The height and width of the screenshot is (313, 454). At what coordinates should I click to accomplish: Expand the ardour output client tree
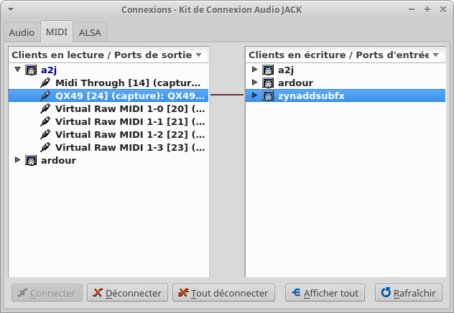18,161
